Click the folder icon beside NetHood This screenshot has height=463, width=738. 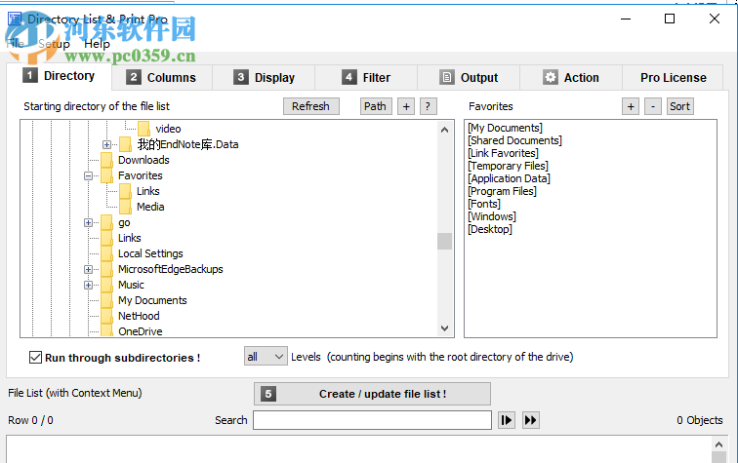pyautogui.click(x=106, y=316)
